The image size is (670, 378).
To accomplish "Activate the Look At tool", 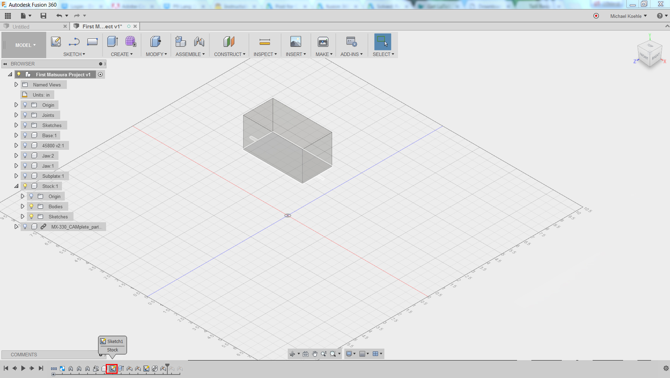I will [x=306, y=354].
